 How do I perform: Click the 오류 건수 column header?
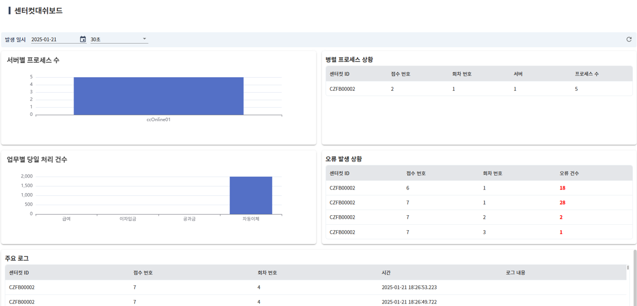[561, 173]
